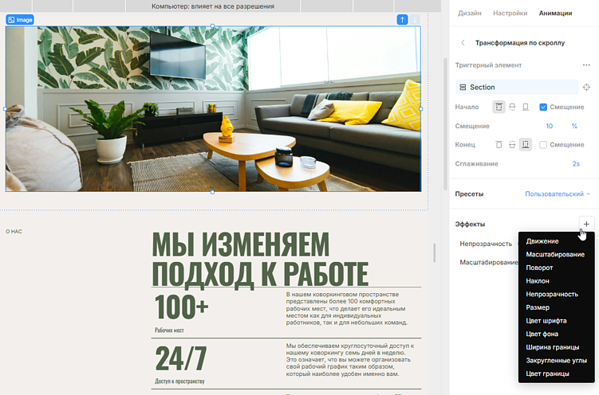
Task: Choose Масштабирование from effects menu
Action: click(x=557, y=254)
